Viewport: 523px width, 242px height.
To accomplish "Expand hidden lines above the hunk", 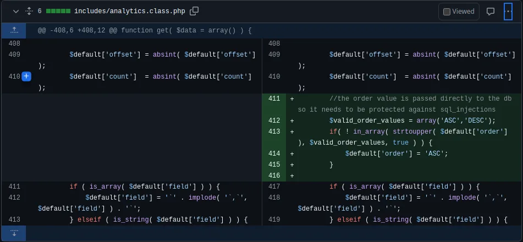I will click(x=14, y=30).
